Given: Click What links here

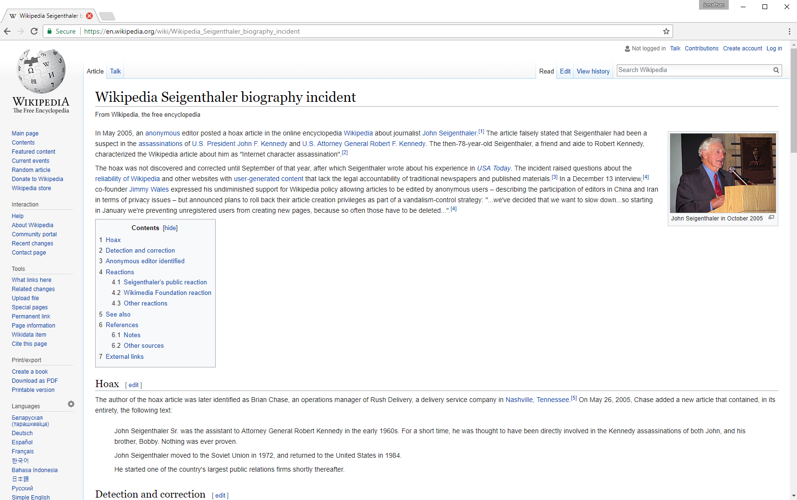Looking at the screenshot, I should (32, 280).
